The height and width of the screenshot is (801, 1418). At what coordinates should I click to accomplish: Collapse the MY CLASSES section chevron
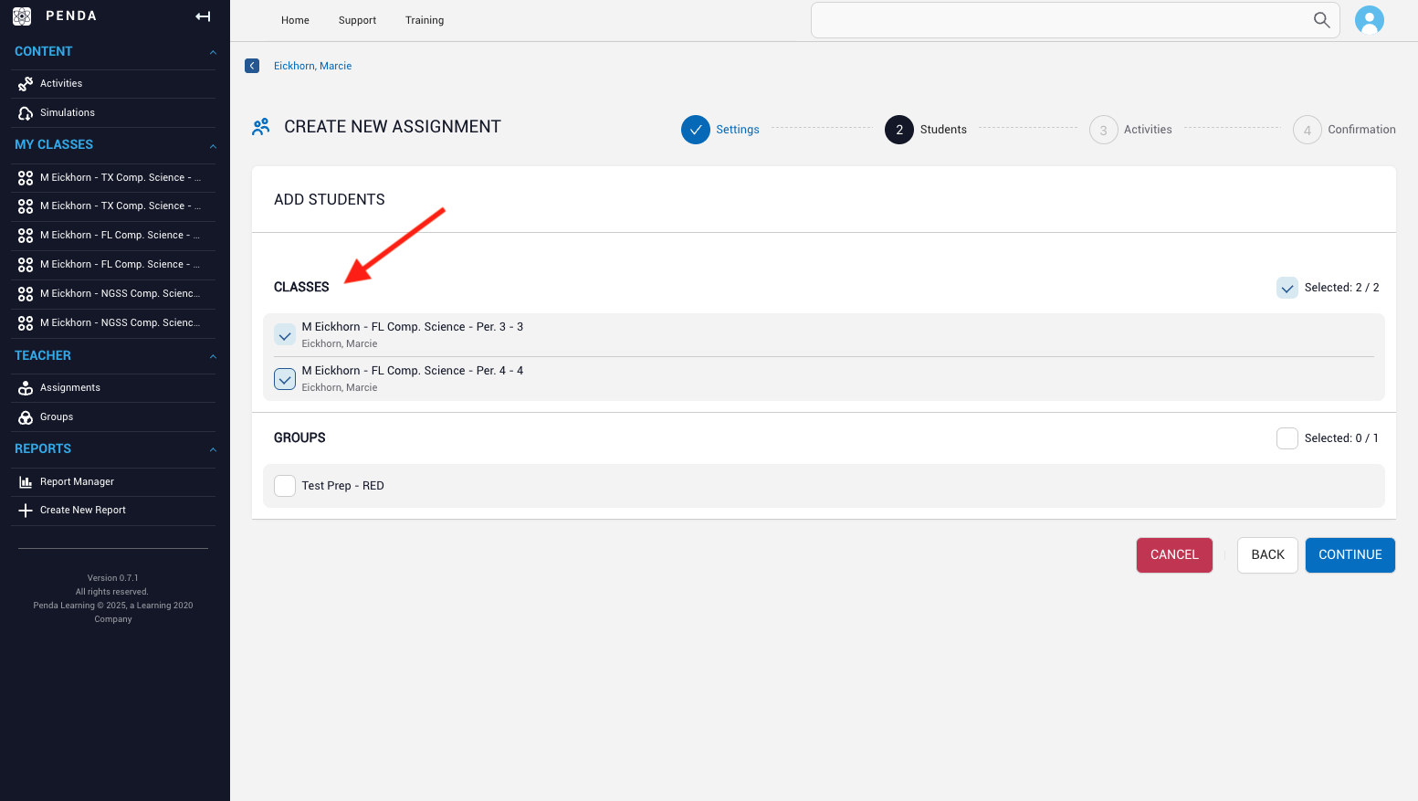[213, 146]
